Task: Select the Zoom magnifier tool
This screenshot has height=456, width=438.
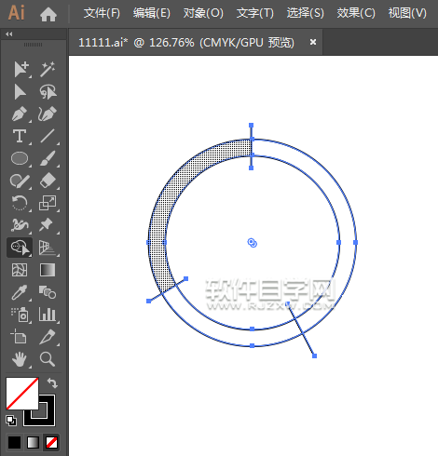Action: 48,359
